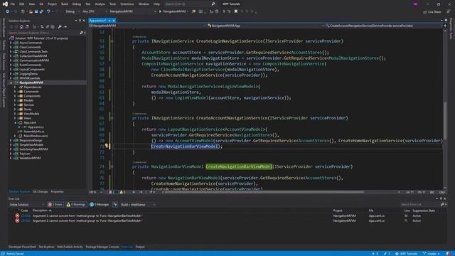Screen dimensions: 455x256
Task: Click the Error List filter icon
Action: click(115, 205)
